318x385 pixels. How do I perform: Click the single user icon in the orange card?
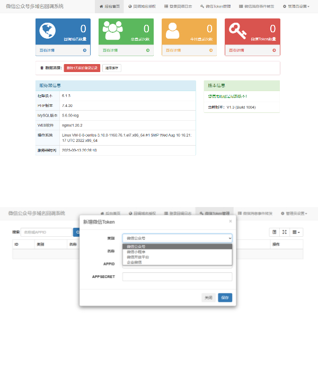(174, 32)
